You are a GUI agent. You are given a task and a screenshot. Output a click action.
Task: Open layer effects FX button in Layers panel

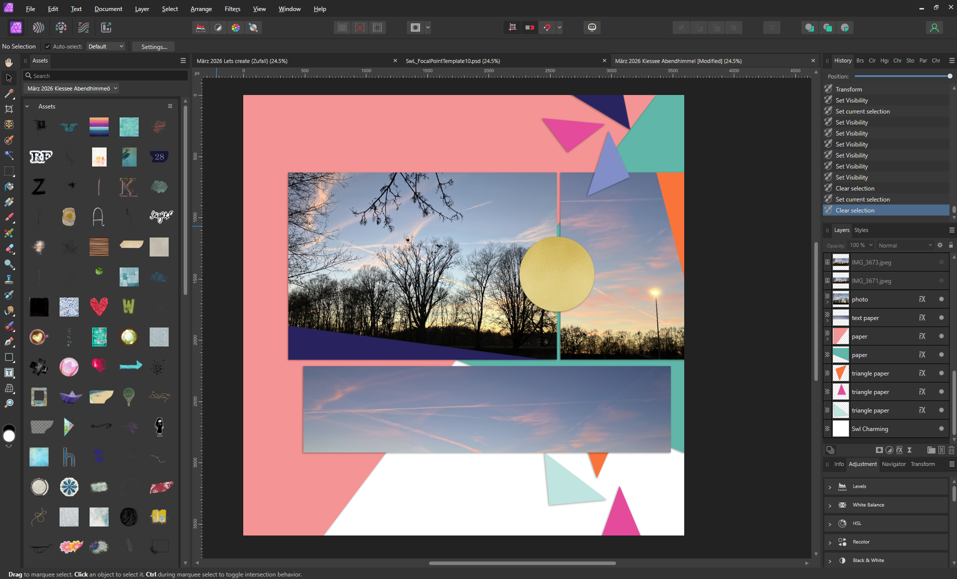(899, 450)
